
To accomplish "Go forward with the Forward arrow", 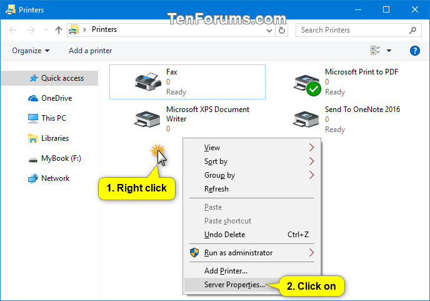I will [x=31, y=30].
